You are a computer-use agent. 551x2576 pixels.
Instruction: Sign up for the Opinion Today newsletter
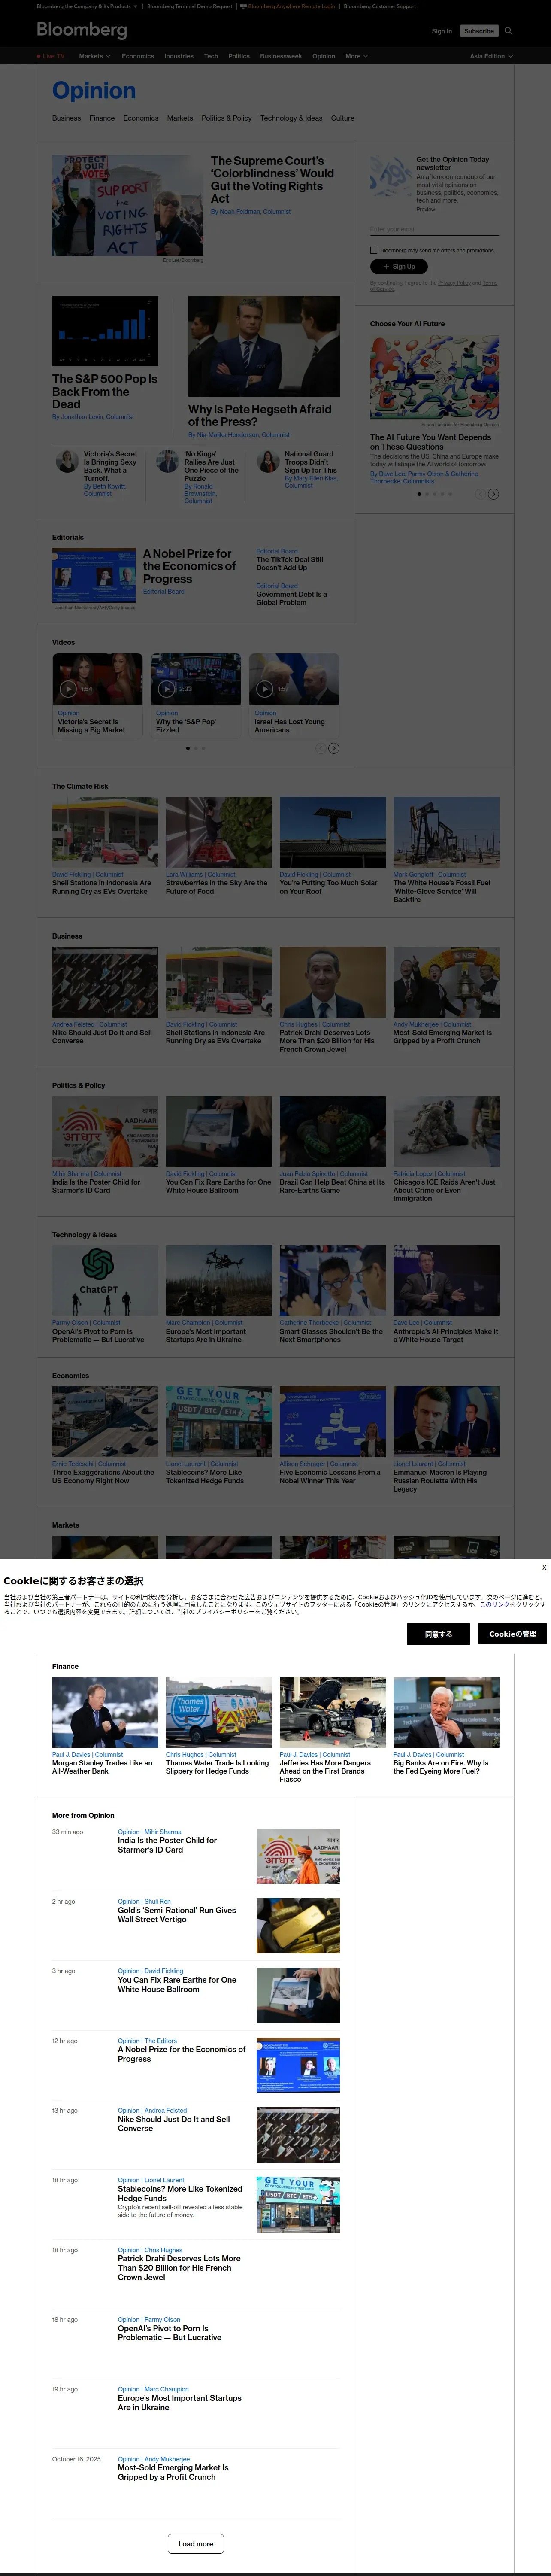399,267
